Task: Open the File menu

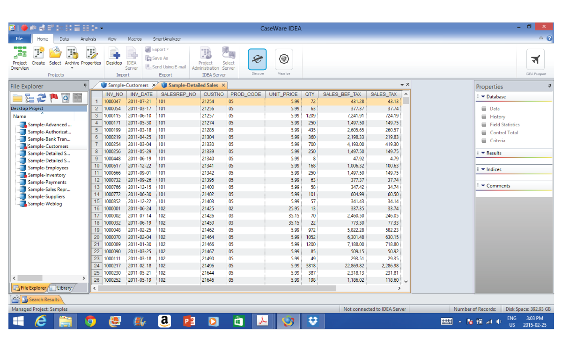Action: click(x=20, y=39)
